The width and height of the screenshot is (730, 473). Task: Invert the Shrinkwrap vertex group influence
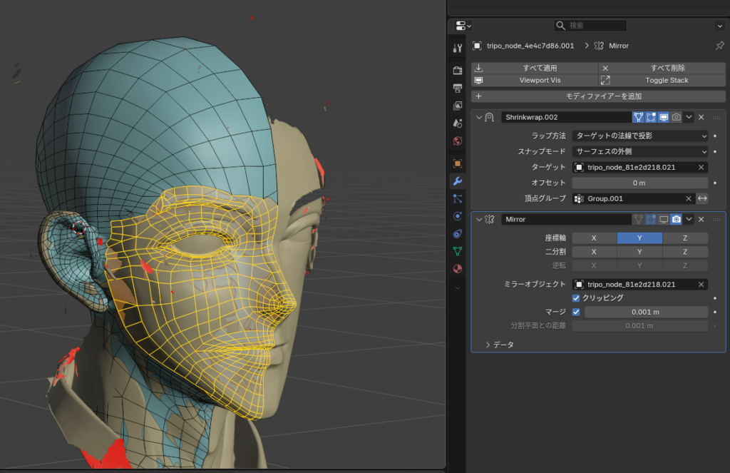coord(702,198)
